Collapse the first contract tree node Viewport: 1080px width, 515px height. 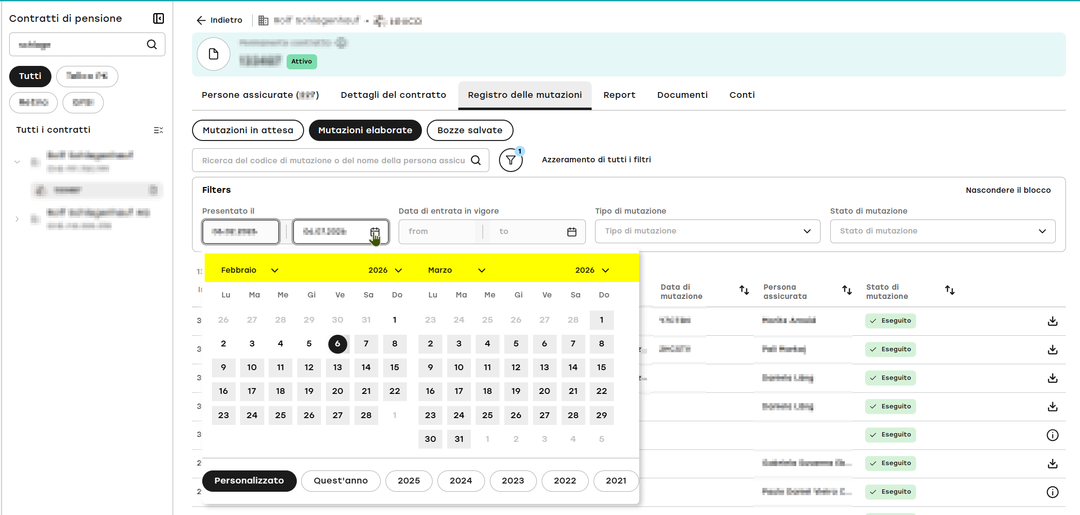(x=17, y=162)
